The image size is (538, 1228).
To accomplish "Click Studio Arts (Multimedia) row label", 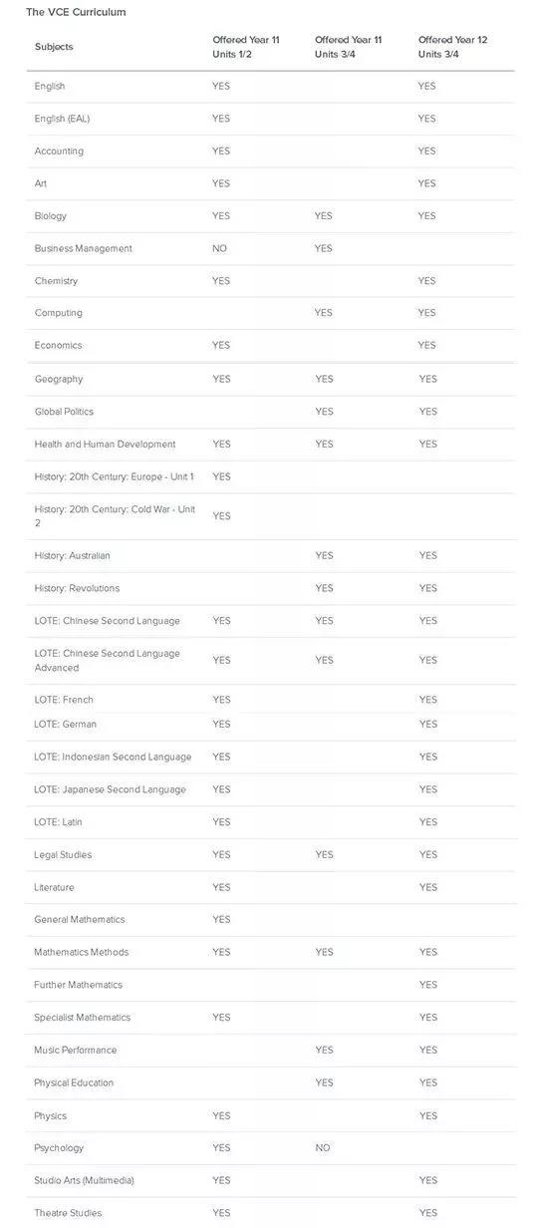I will (x=84, y=1180).
